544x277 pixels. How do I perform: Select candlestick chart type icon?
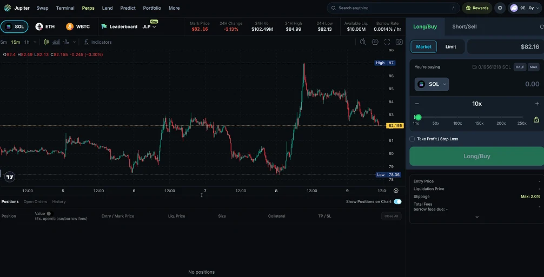[x=47, y=42]
